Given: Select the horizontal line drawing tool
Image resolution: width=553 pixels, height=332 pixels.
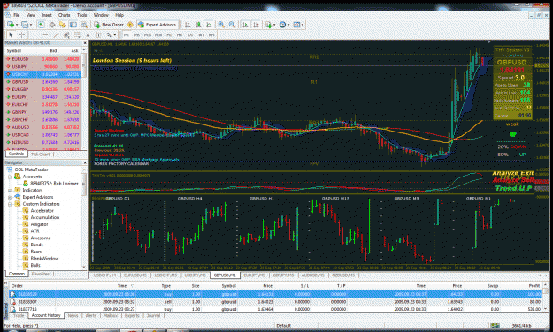Looking at the screenshot, I should (45, 34).
